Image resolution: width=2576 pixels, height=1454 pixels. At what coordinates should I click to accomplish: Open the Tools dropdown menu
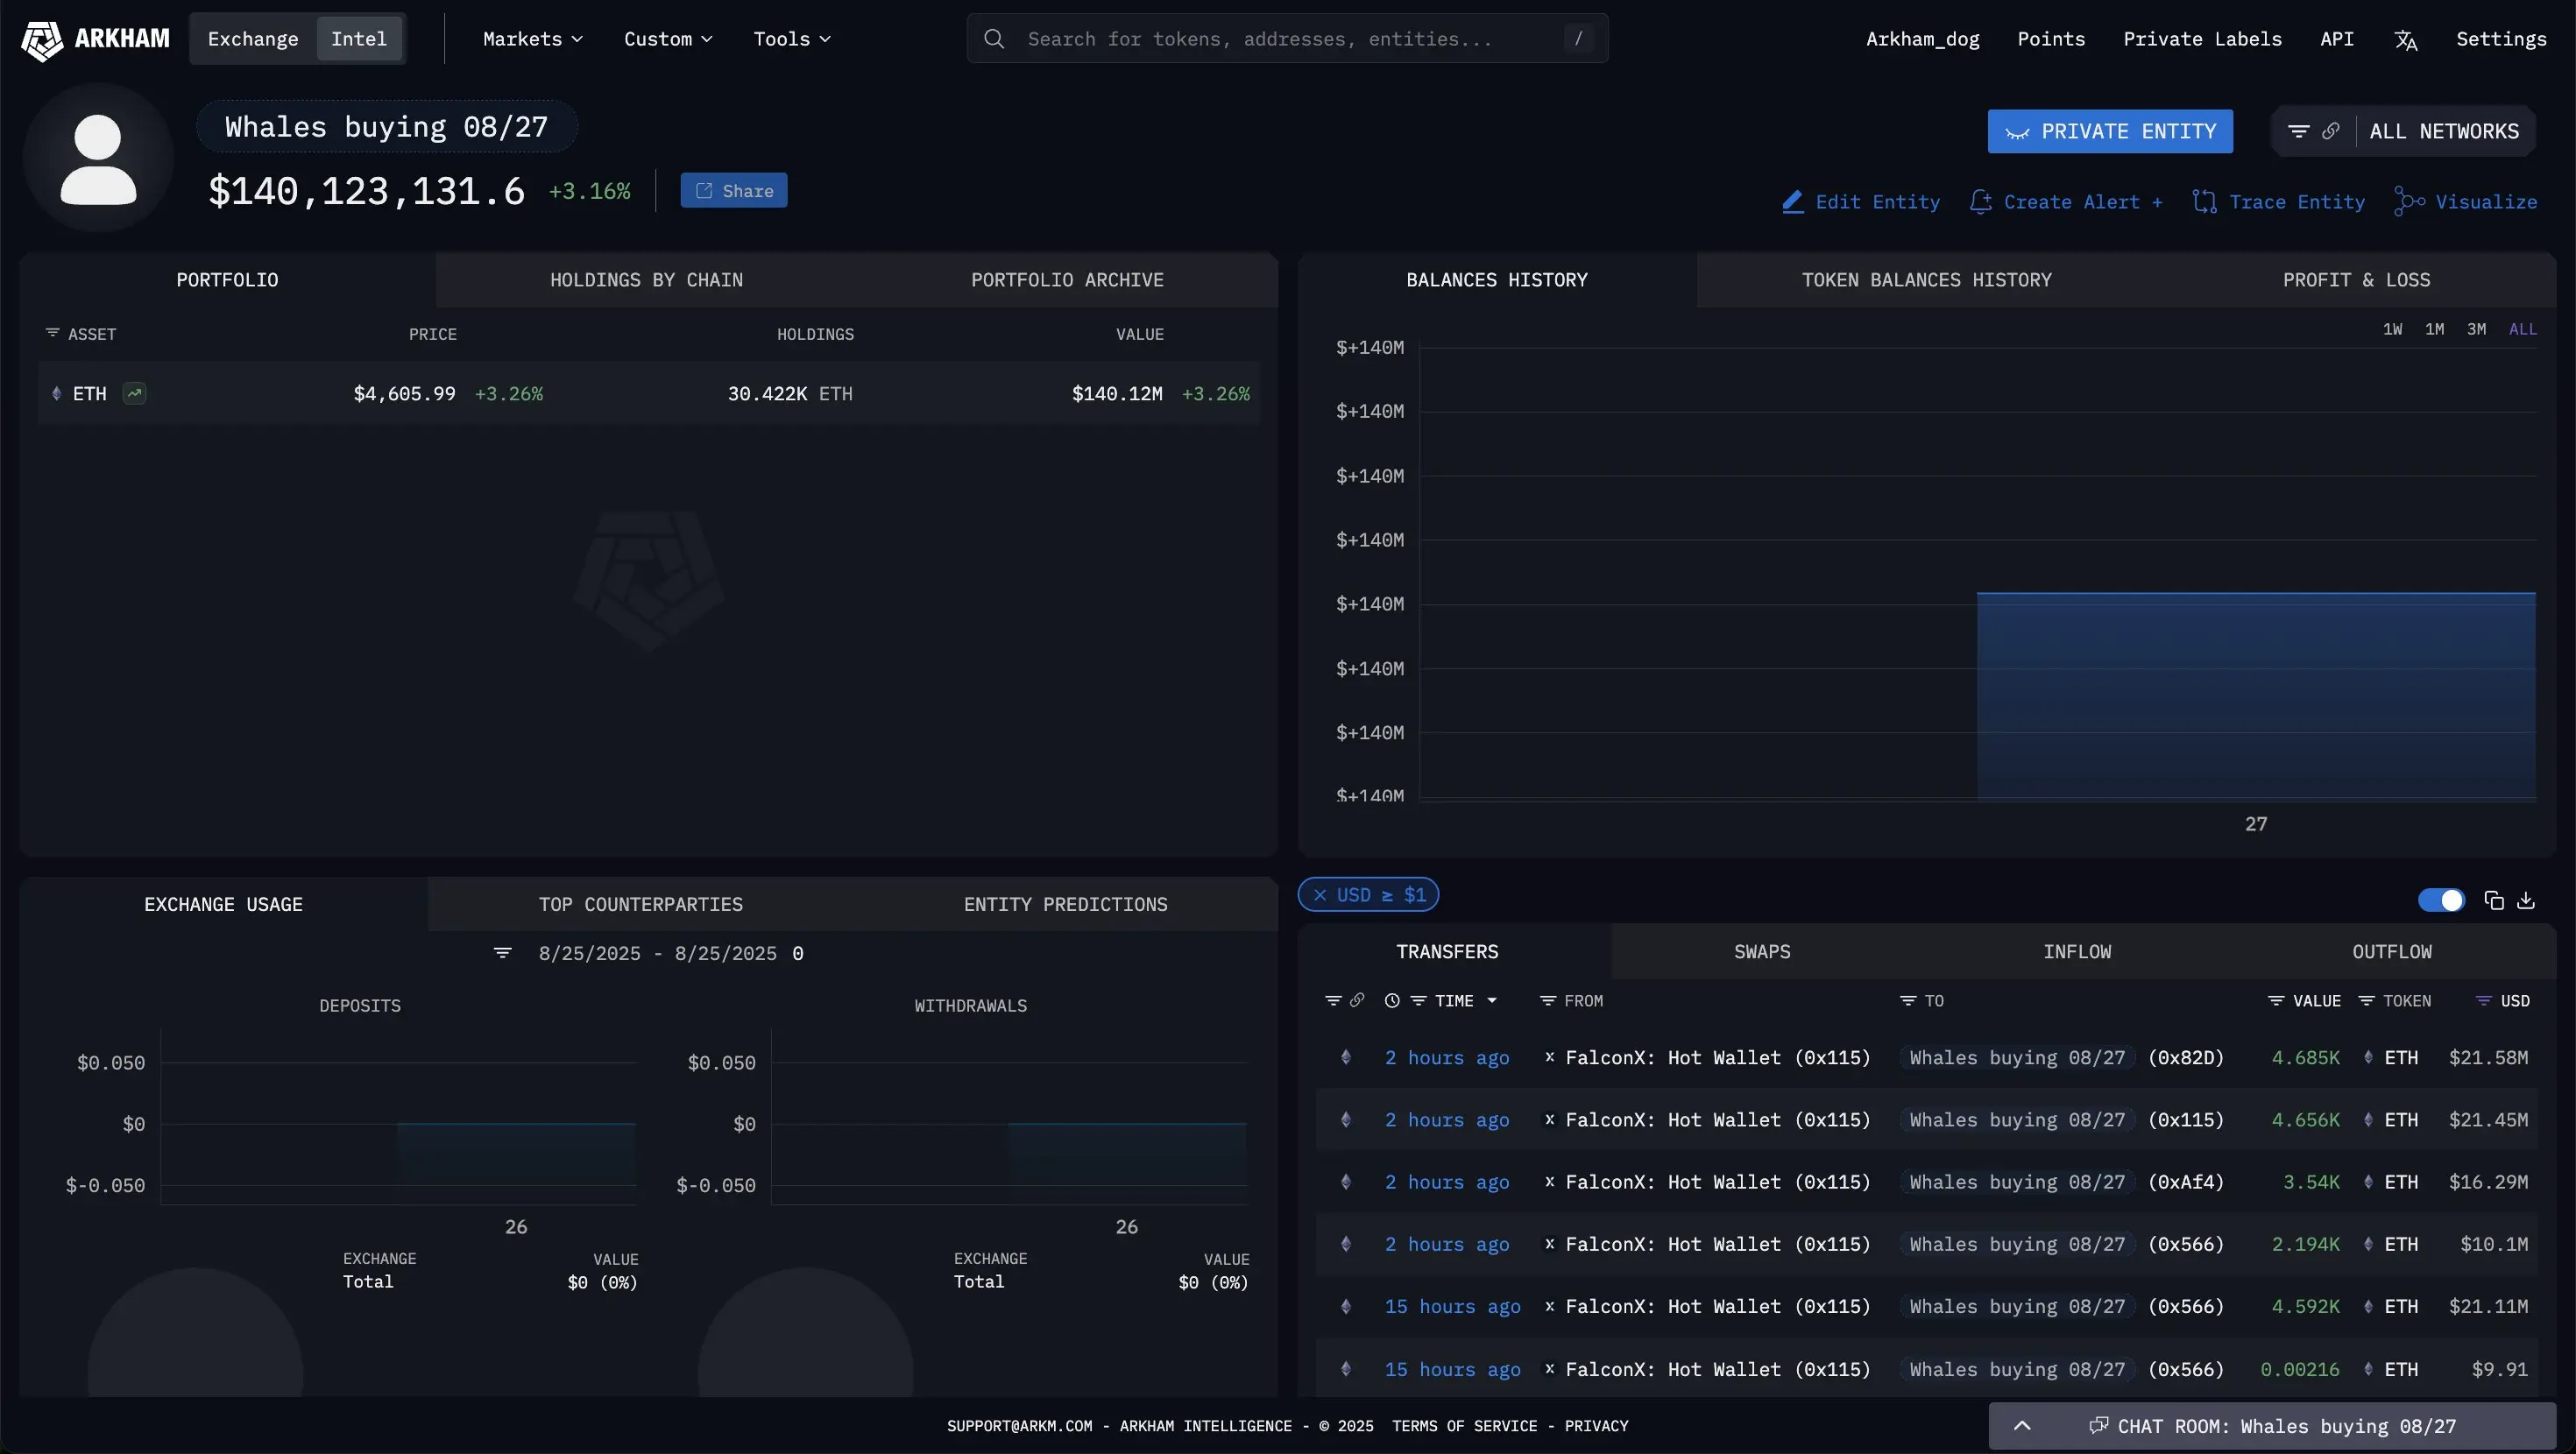[792, 39]
